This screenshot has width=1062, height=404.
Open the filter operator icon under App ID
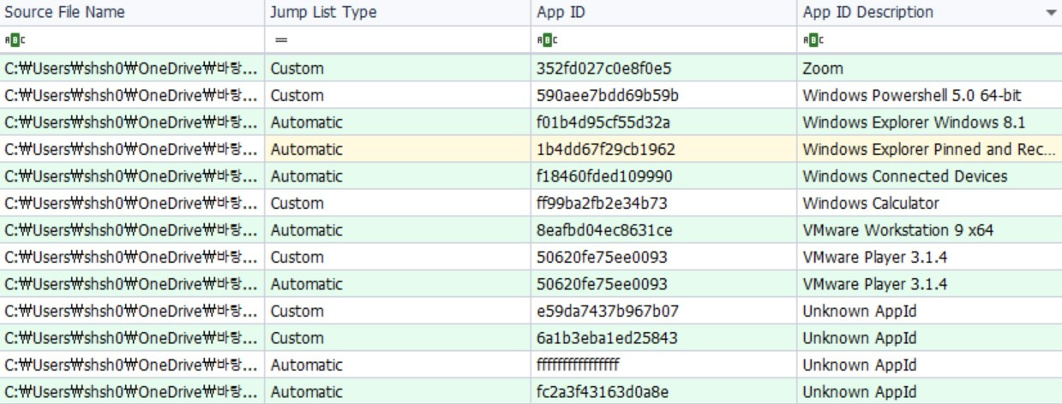[x=546, y=40]
